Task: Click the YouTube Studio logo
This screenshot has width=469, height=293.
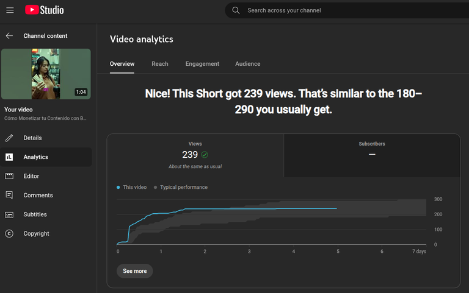Action: (44, 10)
